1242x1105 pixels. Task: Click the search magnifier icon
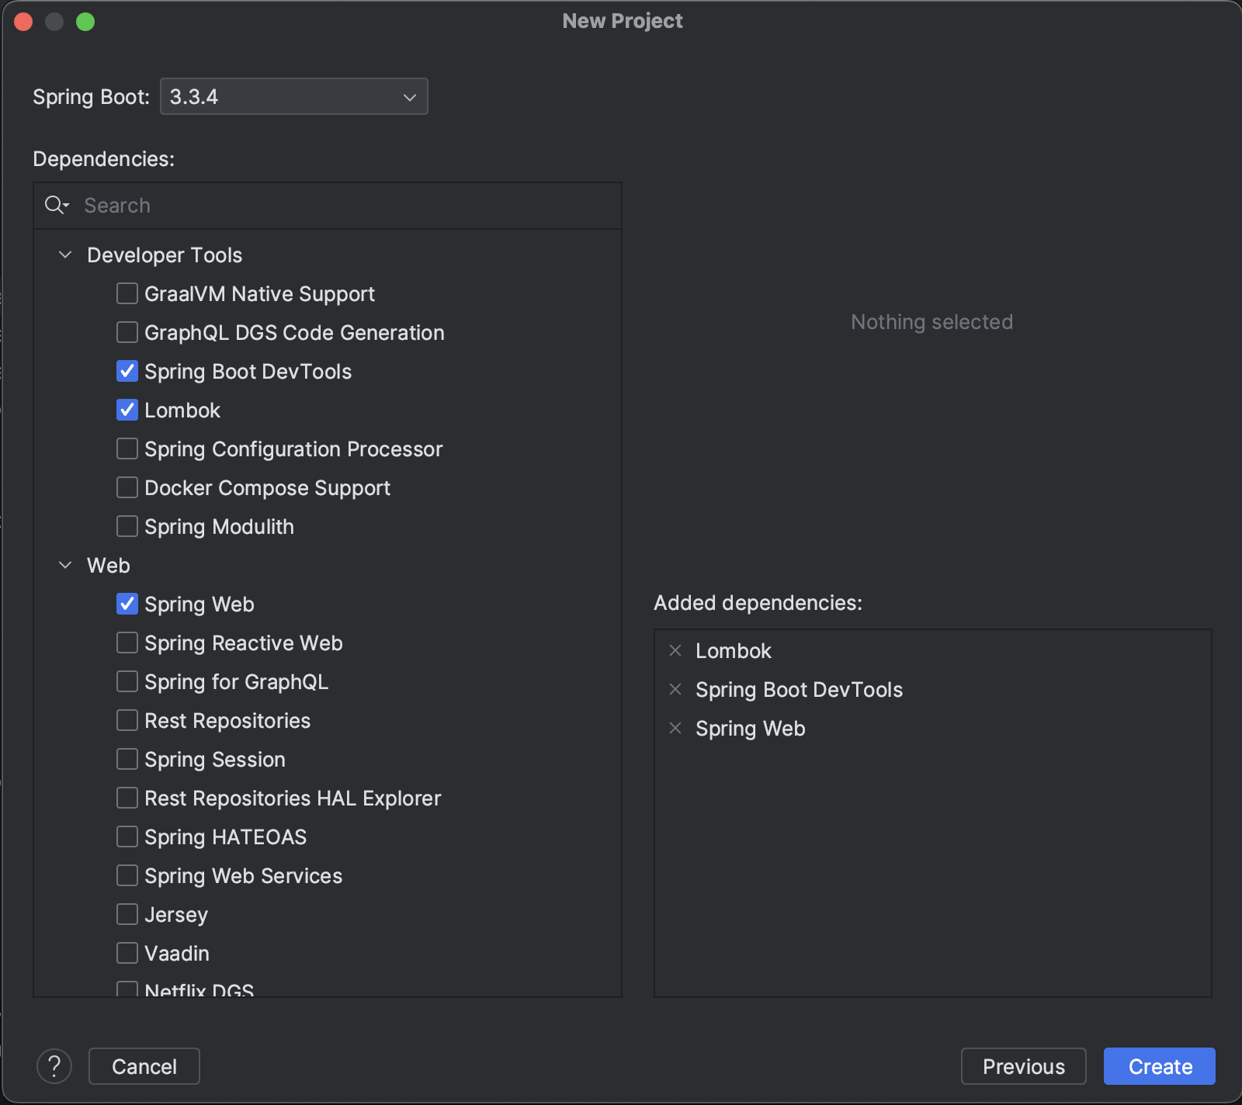[56, 206]
